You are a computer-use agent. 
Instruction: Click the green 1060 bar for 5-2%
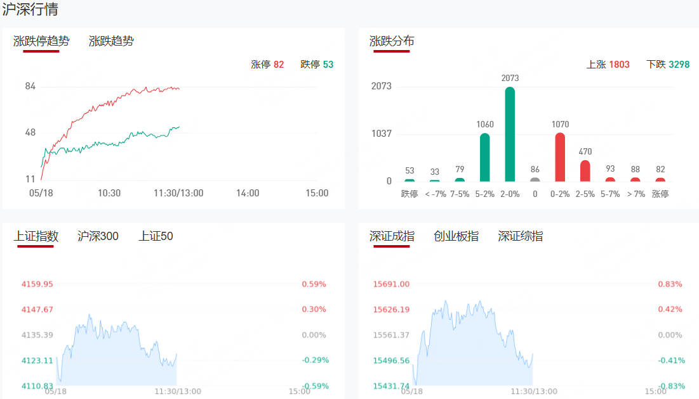pyautogui.click(x=485, y=158)
